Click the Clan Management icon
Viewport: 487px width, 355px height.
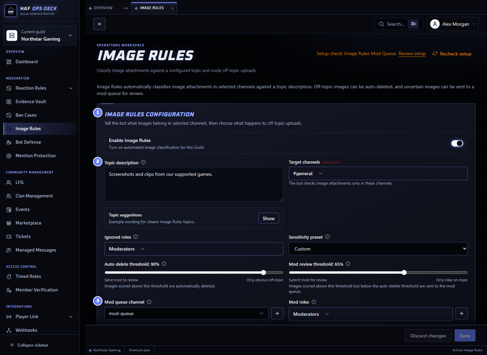pyautogui.click(x=9, y=196)
